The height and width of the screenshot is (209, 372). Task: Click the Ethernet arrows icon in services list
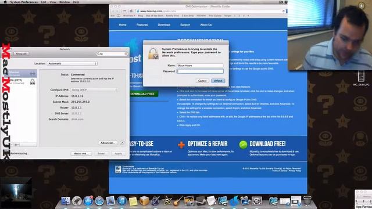(33, 74)
